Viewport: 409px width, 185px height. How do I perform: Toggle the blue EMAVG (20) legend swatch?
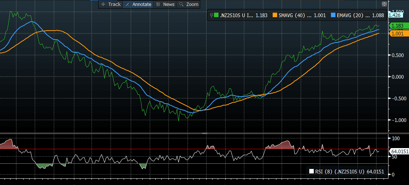[333, 15]
